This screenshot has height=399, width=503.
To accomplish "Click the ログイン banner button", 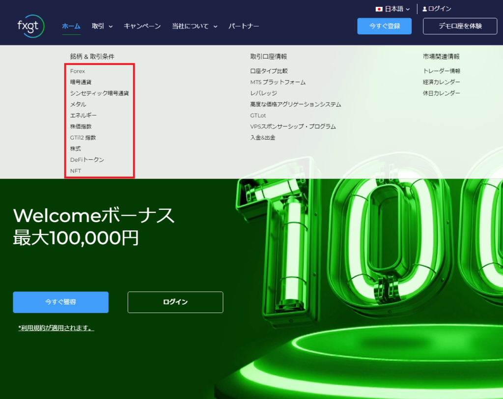I will coord(175,302).
